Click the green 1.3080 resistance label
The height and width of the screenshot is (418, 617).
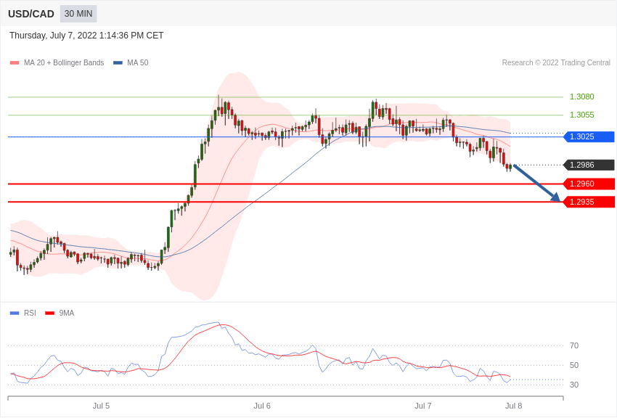(x=581, y=97)
